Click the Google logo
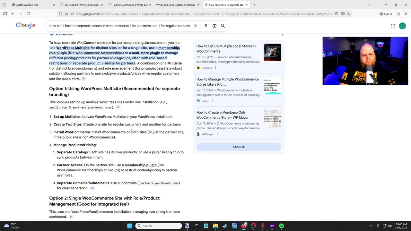 26,26
